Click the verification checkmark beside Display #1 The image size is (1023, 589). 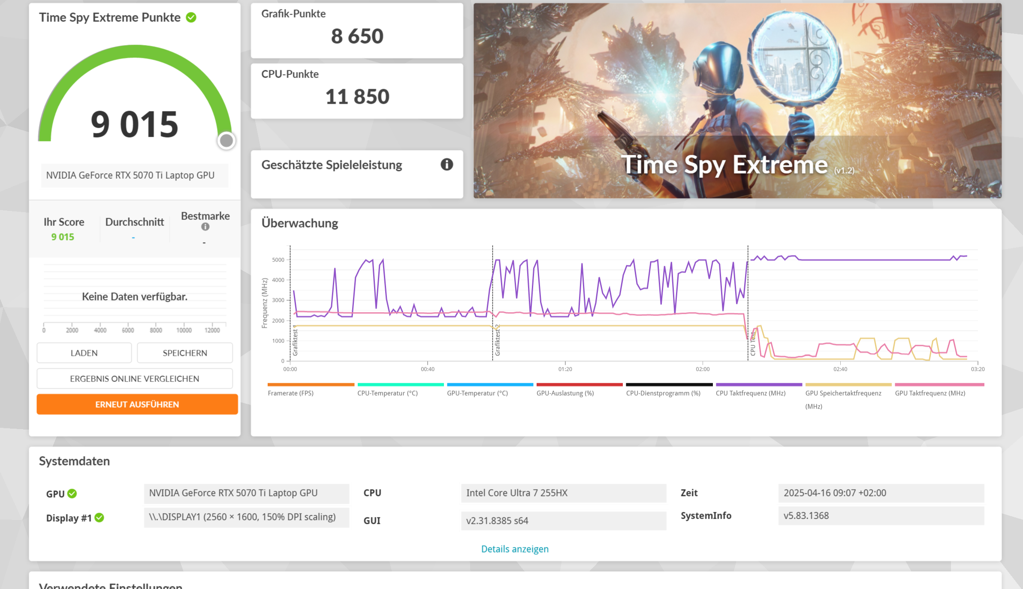click(x=100, y=518)
